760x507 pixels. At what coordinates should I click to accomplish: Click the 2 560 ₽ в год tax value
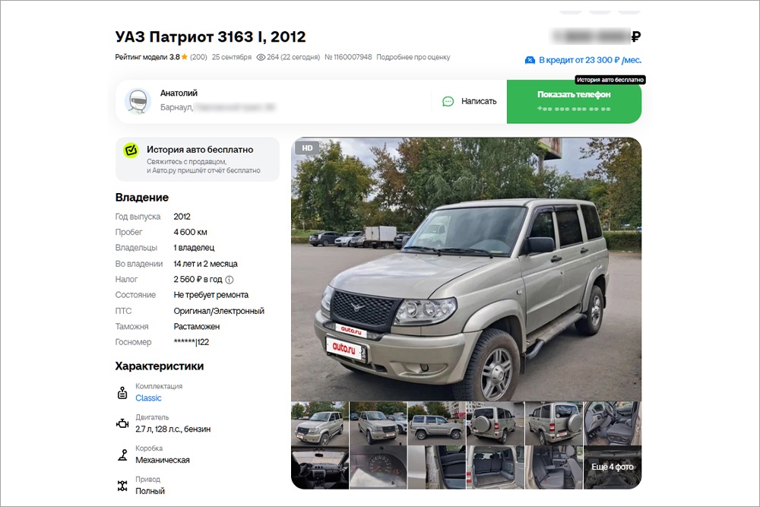(198, 280)
